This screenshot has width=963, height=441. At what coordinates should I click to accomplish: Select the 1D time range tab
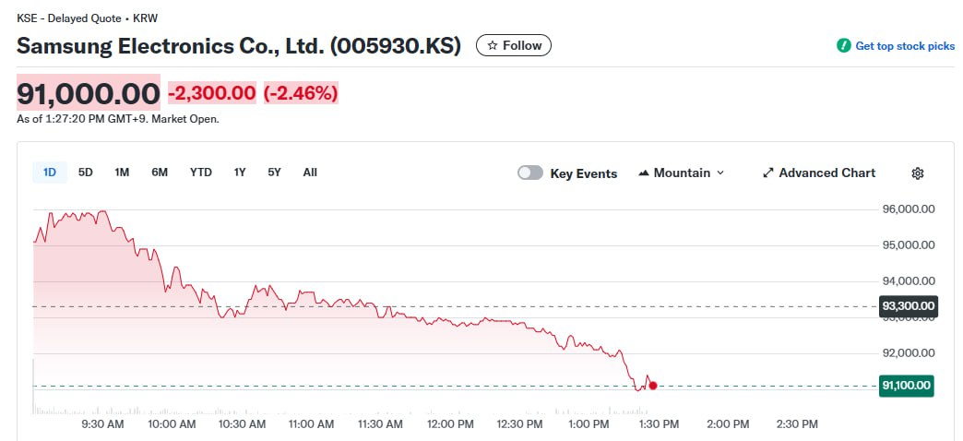tap(50, 173)
